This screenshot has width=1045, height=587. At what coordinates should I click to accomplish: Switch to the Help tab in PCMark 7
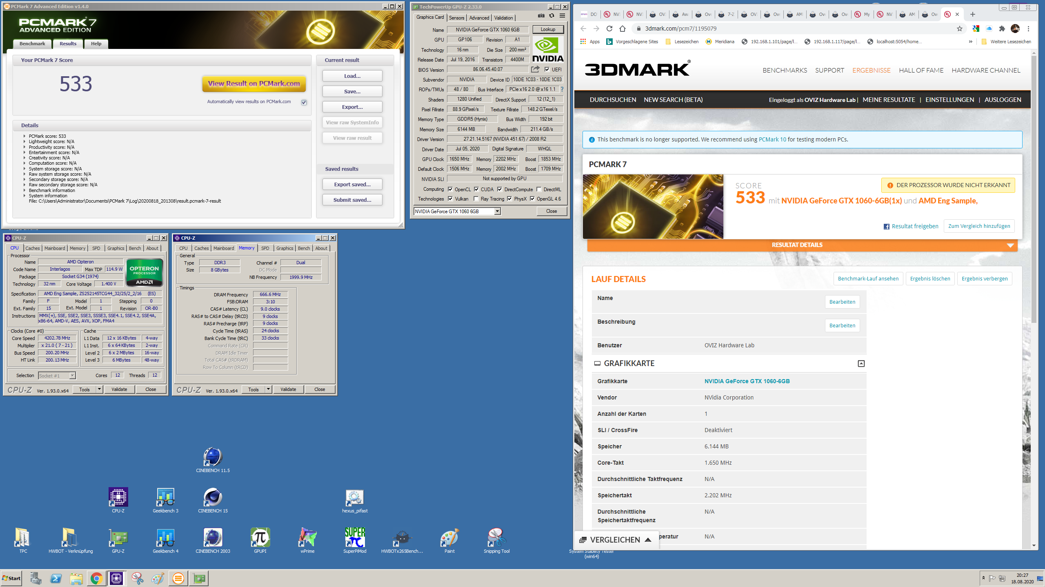[x=96, y=44]
